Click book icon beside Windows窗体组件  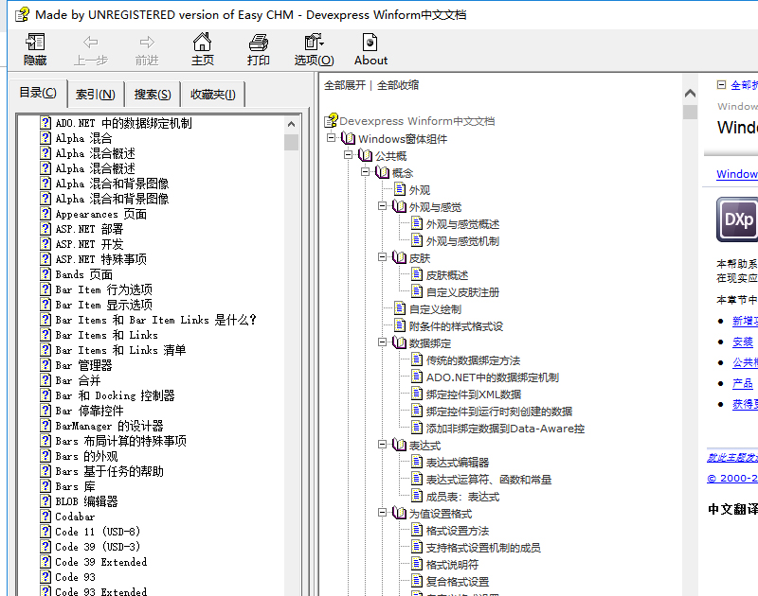tap(348, 138)
